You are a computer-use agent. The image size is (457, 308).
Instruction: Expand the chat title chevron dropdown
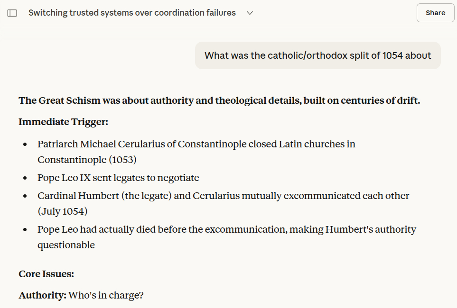pyautogui.click(x=250, y=13)
